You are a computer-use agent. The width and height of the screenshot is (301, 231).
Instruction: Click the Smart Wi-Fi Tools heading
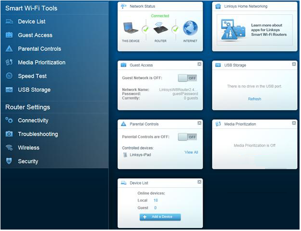31,8
